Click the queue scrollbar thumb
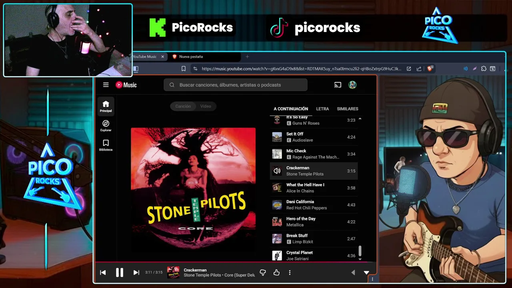512x288 pixels. [360, 250]
